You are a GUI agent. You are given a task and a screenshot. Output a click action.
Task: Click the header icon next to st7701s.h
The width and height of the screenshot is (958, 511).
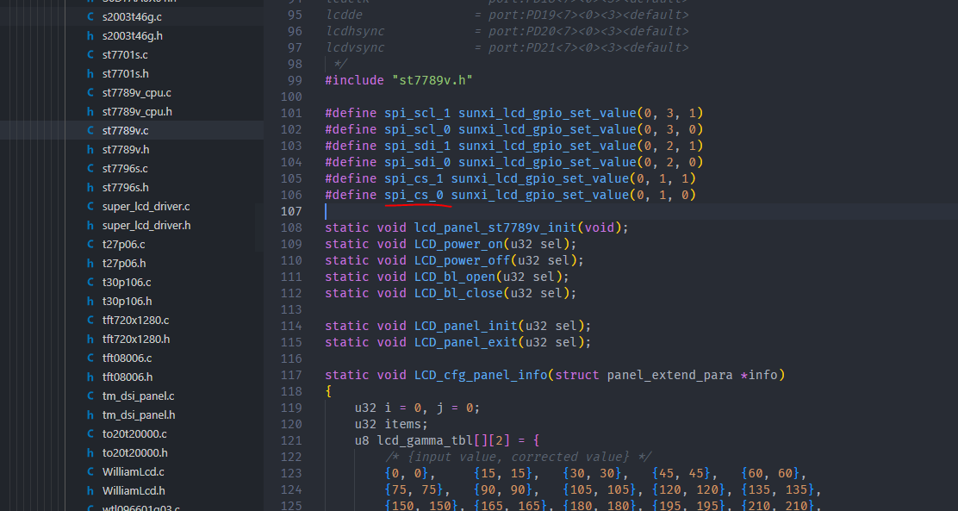click(x=90, y=73)
